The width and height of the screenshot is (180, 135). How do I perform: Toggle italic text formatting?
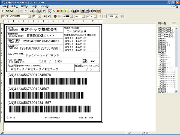pos(49,16)
